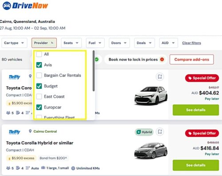222x176 pixels.
Task: Click the Cairns Central location text
Action: (x=45, y=132)
